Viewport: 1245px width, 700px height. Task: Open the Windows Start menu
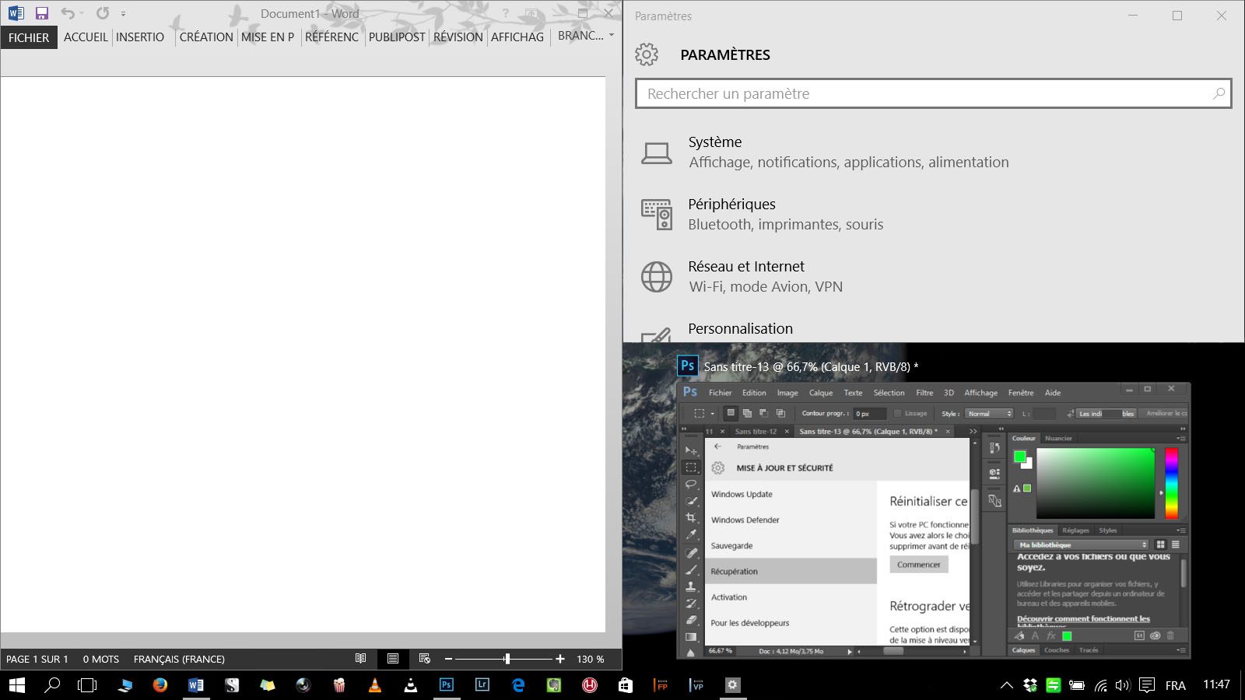coord(16,685)
